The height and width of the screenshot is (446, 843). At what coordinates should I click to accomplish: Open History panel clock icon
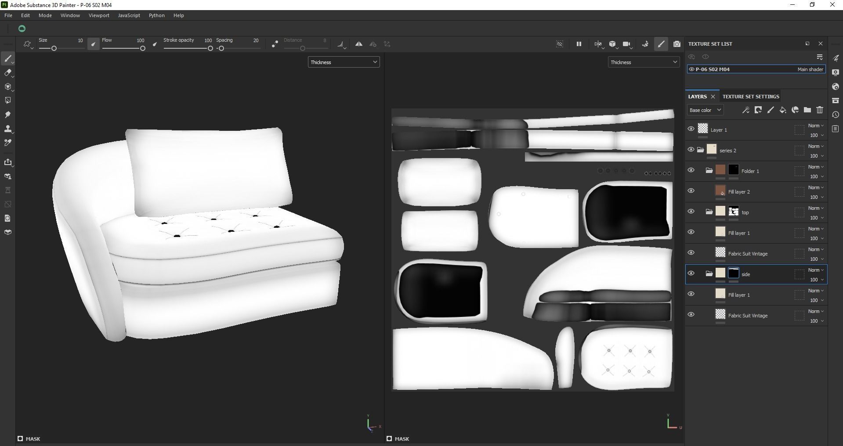(836, 115)
